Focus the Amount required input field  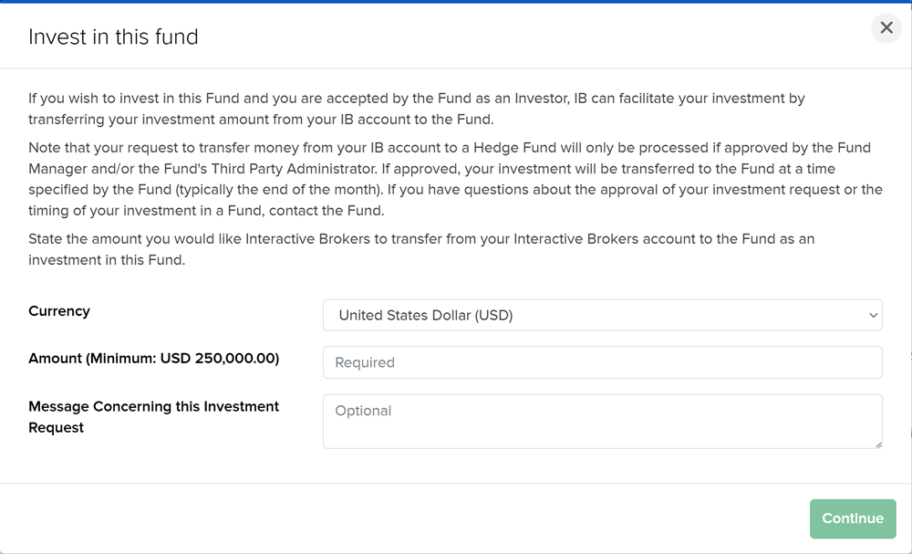click(x=603, y=362)
